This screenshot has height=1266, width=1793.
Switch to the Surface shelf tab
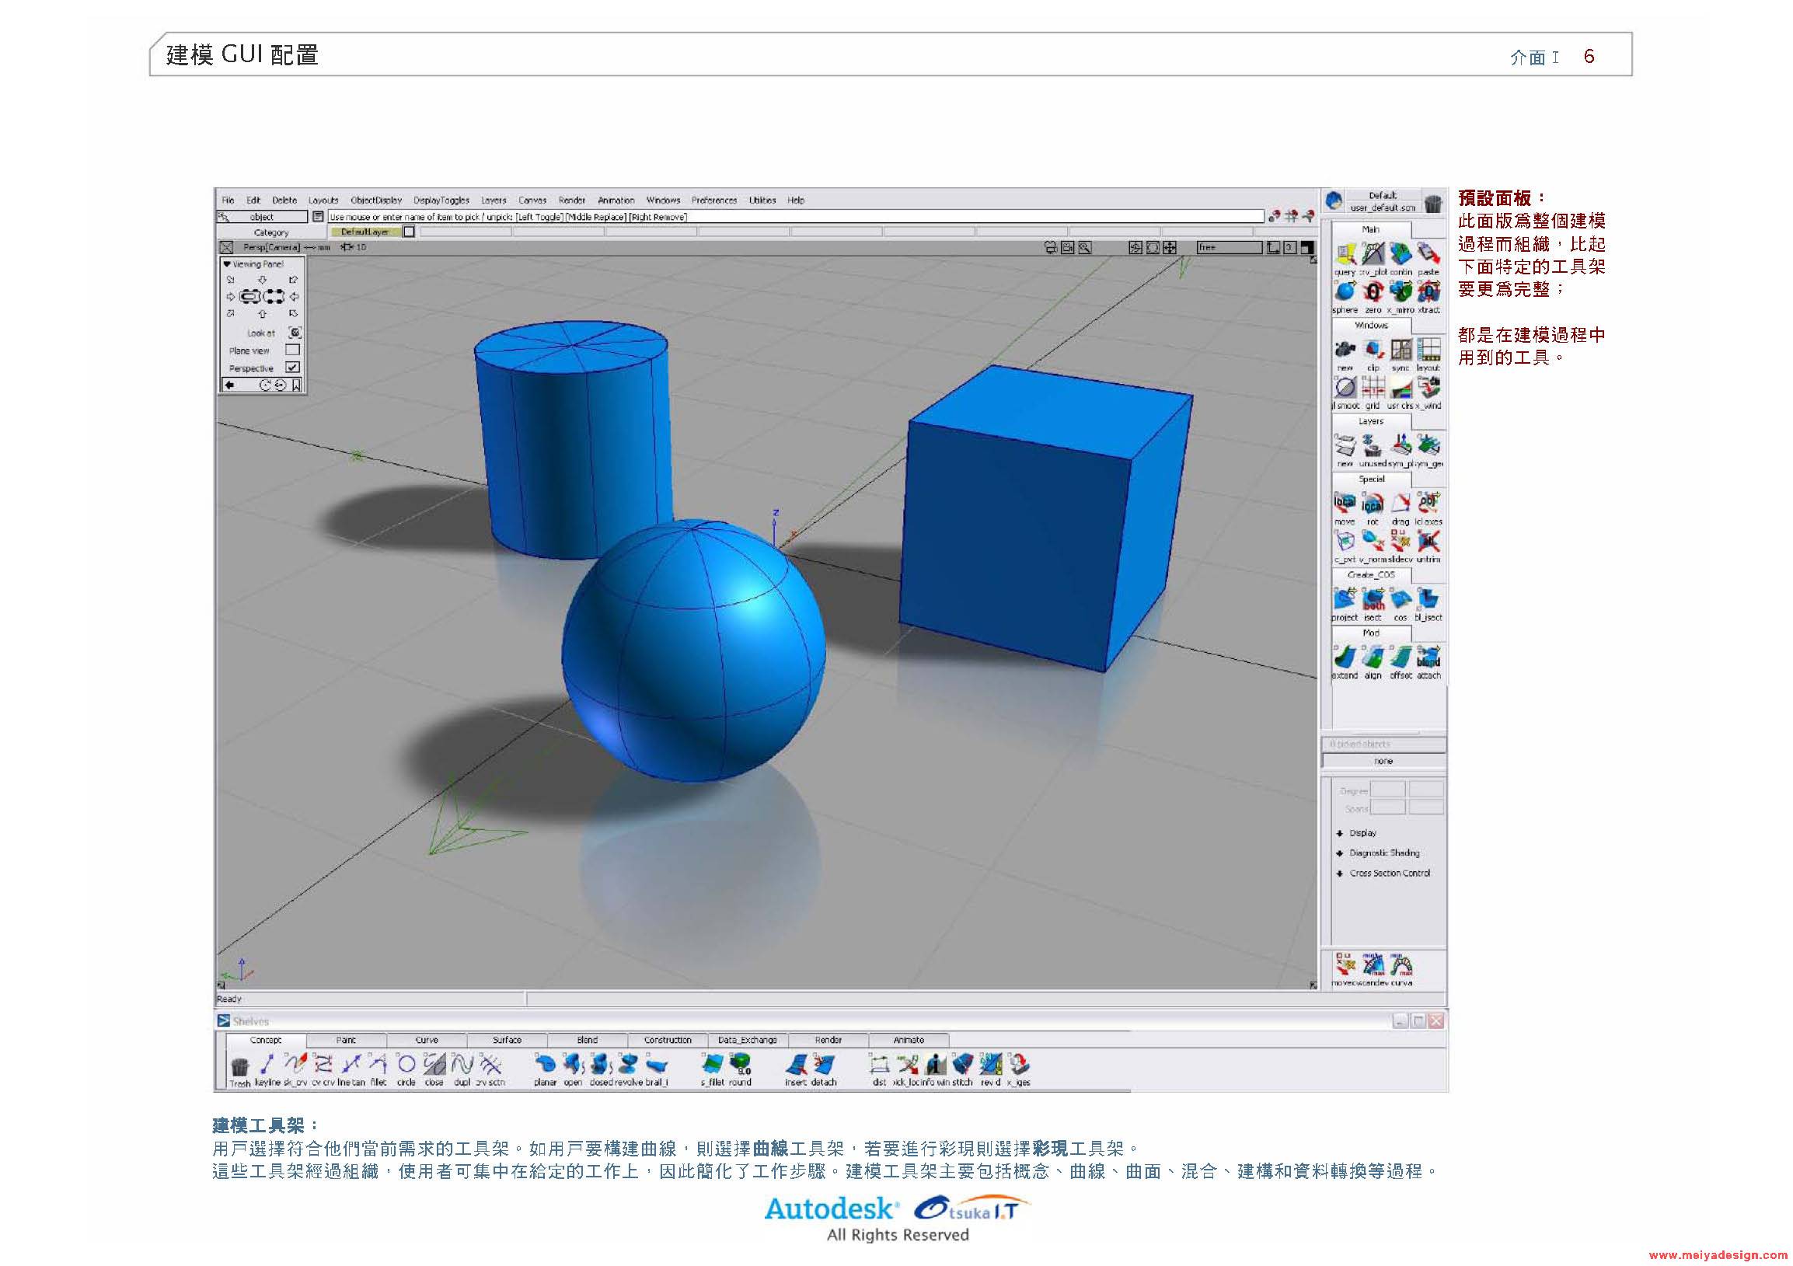pos(507,1041)
